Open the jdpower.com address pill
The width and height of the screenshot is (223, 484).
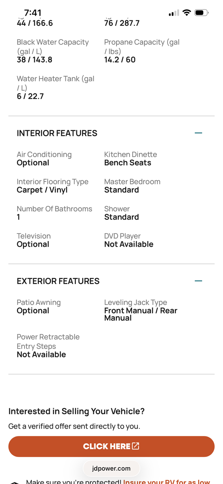point(111,468)
